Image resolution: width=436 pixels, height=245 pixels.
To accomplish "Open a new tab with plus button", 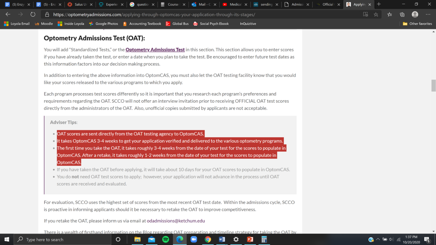I will click(x=379, y=4).
